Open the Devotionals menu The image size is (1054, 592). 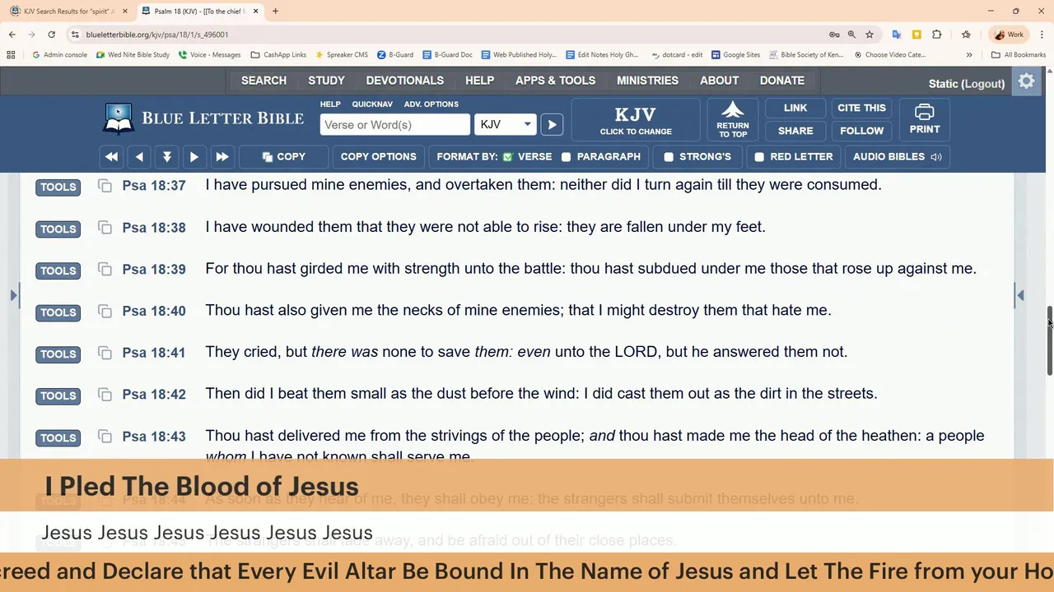(x=404, y=81)
